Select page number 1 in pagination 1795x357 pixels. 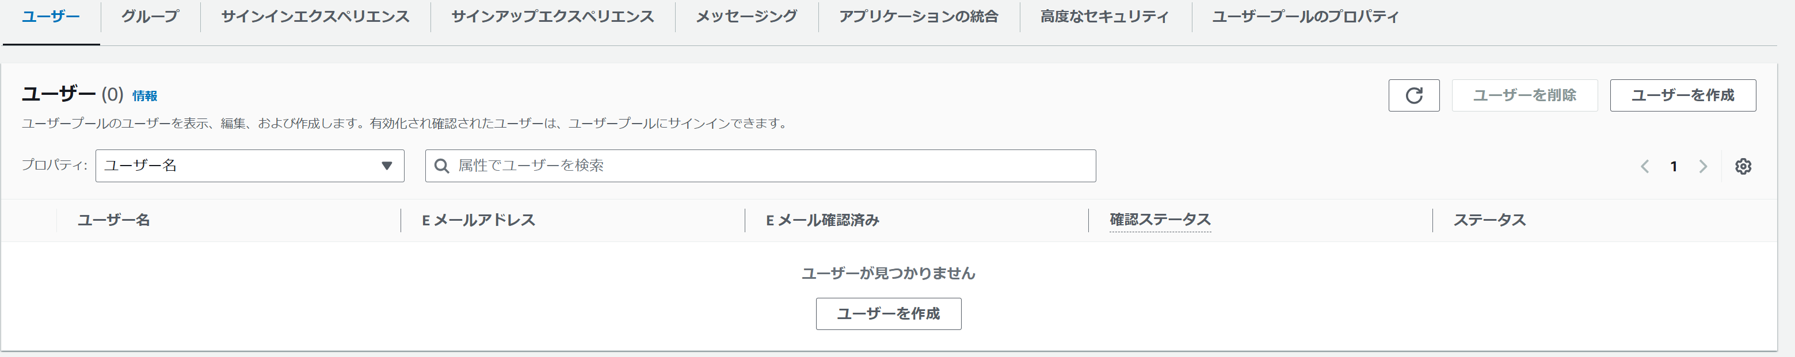click(x=1674, y=166)
